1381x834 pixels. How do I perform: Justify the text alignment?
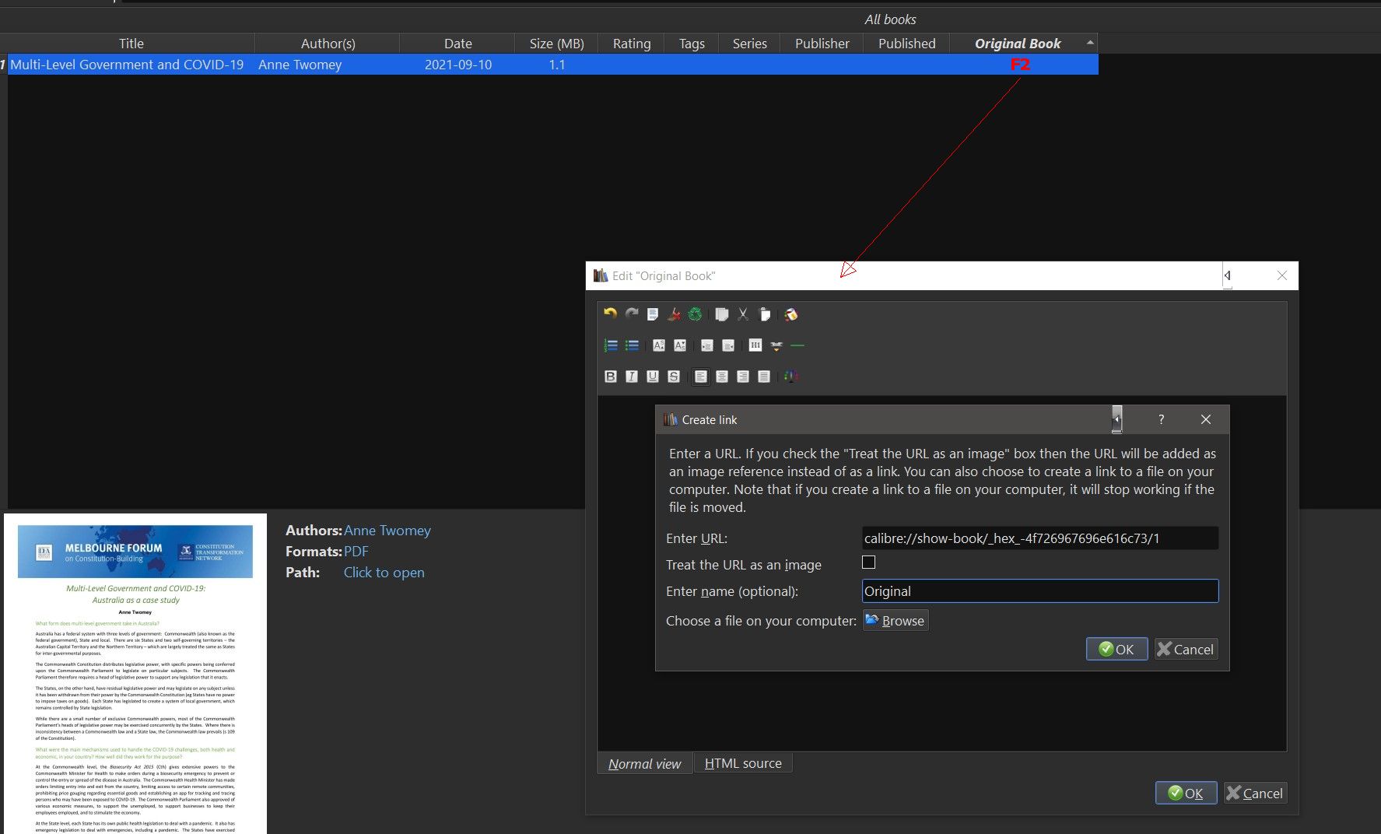pos(764,377)
